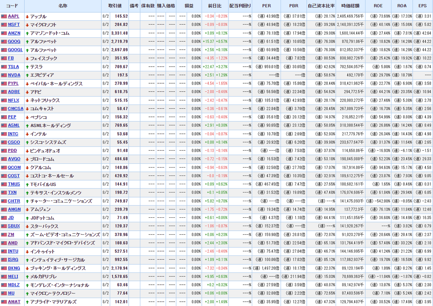Open the MU ticker link
This screenshot has height=306, width=433.
11,293
